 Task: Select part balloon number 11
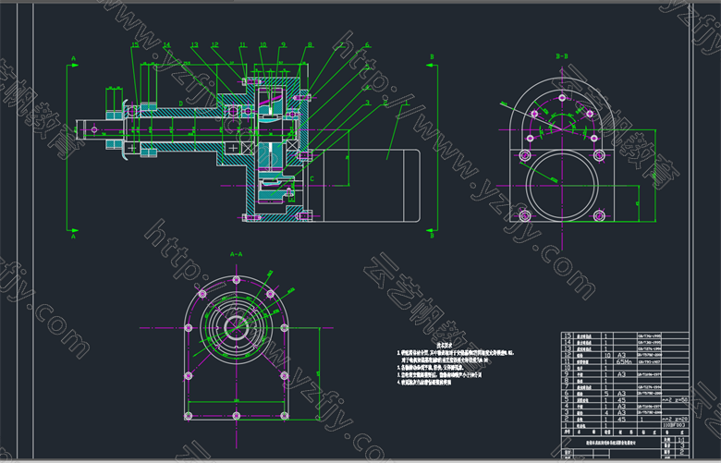point(242,45)
